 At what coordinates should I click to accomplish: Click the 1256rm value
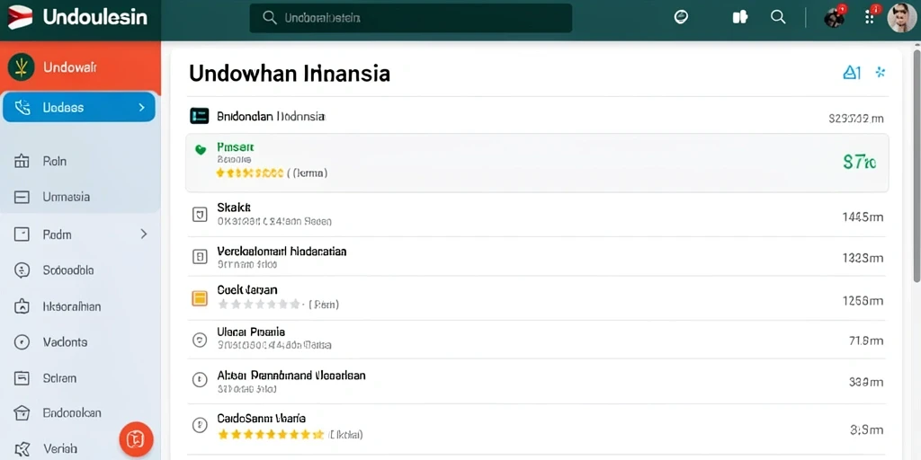[863, 301]
